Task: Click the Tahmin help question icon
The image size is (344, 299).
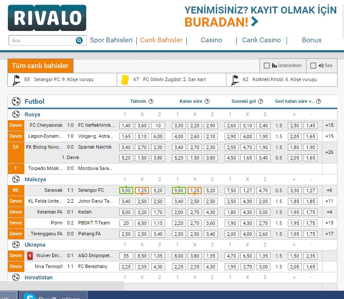Action: pyautogui.click(x=151, y=101)
